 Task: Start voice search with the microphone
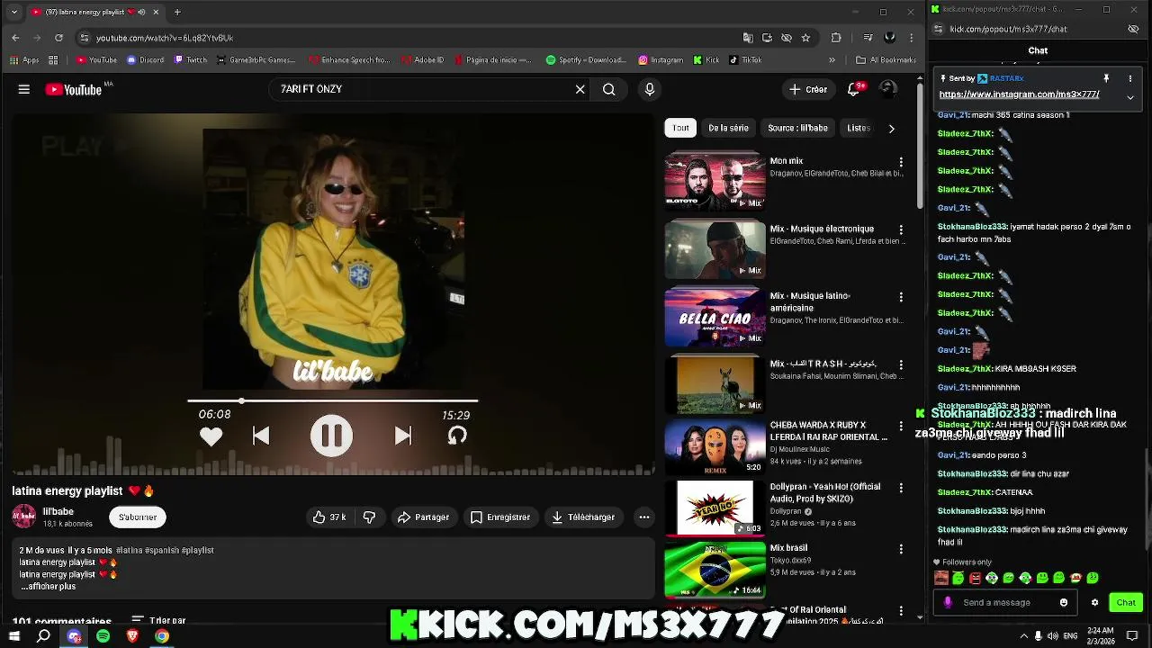[650, 89]
